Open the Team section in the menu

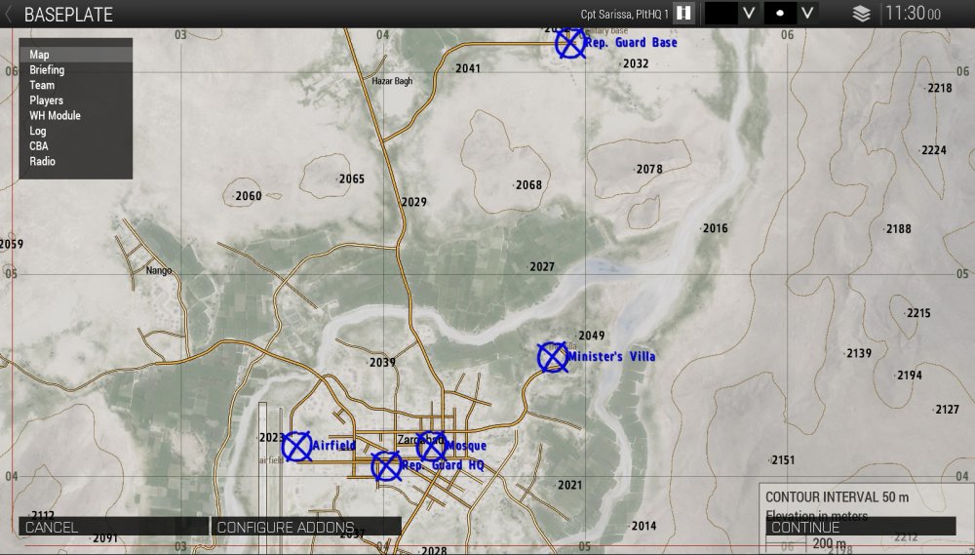[42, 86]
